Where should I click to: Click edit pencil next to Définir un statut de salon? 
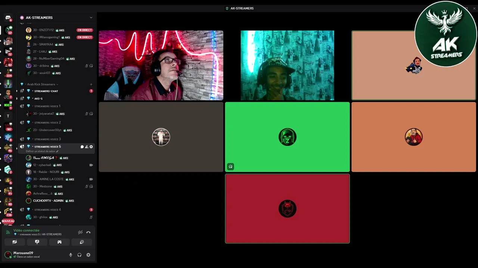pos(58,151)
